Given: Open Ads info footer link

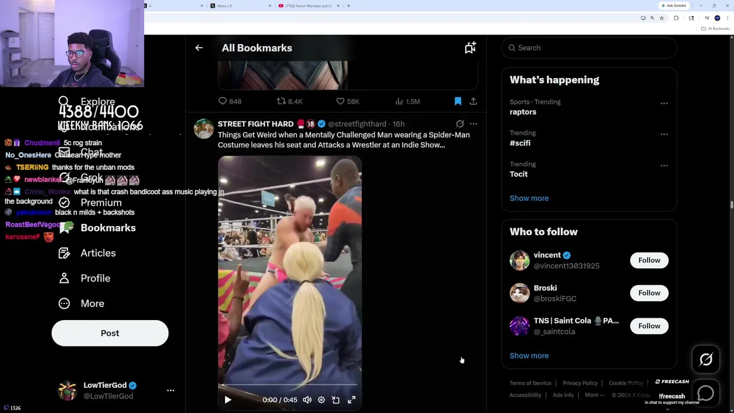Looking at the screenshot, I should 563,395.
